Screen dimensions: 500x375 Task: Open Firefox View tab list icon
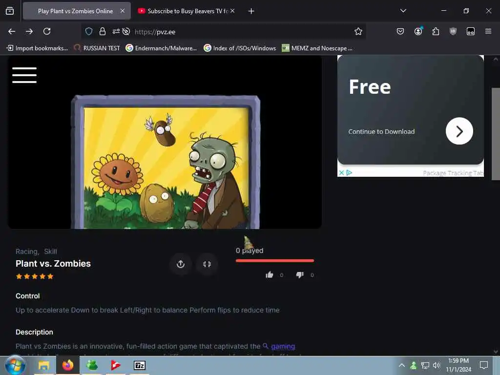pos(10,11)
